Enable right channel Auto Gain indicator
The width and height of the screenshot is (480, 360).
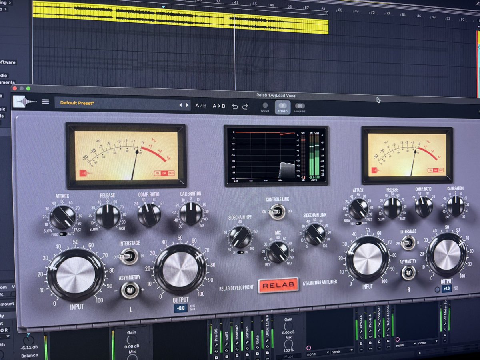click(x=437, y=289)
